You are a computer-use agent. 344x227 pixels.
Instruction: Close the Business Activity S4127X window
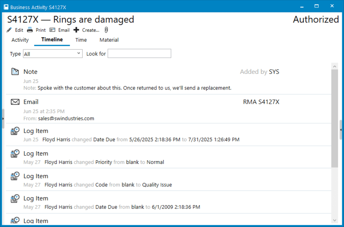332,6
